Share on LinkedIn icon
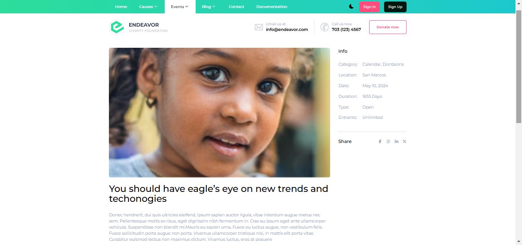The image size is (522, 245). (397, 141)
